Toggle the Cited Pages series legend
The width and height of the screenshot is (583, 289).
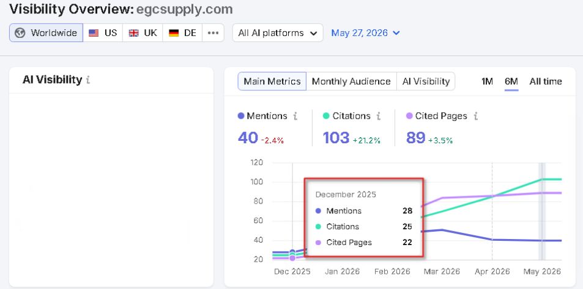(x=437, y=116)
